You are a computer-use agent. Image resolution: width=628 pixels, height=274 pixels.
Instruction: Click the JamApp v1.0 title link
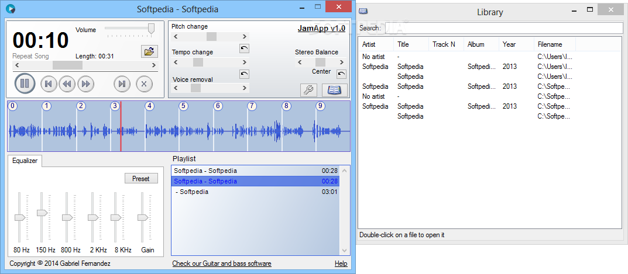point(321,29)
